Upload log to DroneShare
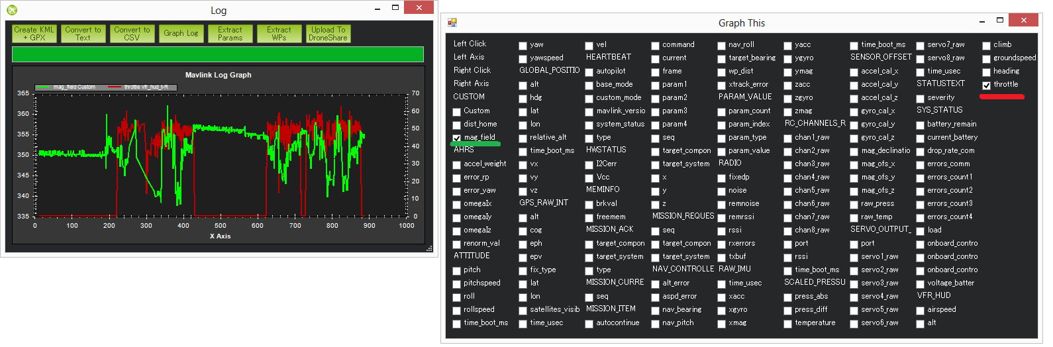Screen dimensions: 1053x347 [328, 34]
